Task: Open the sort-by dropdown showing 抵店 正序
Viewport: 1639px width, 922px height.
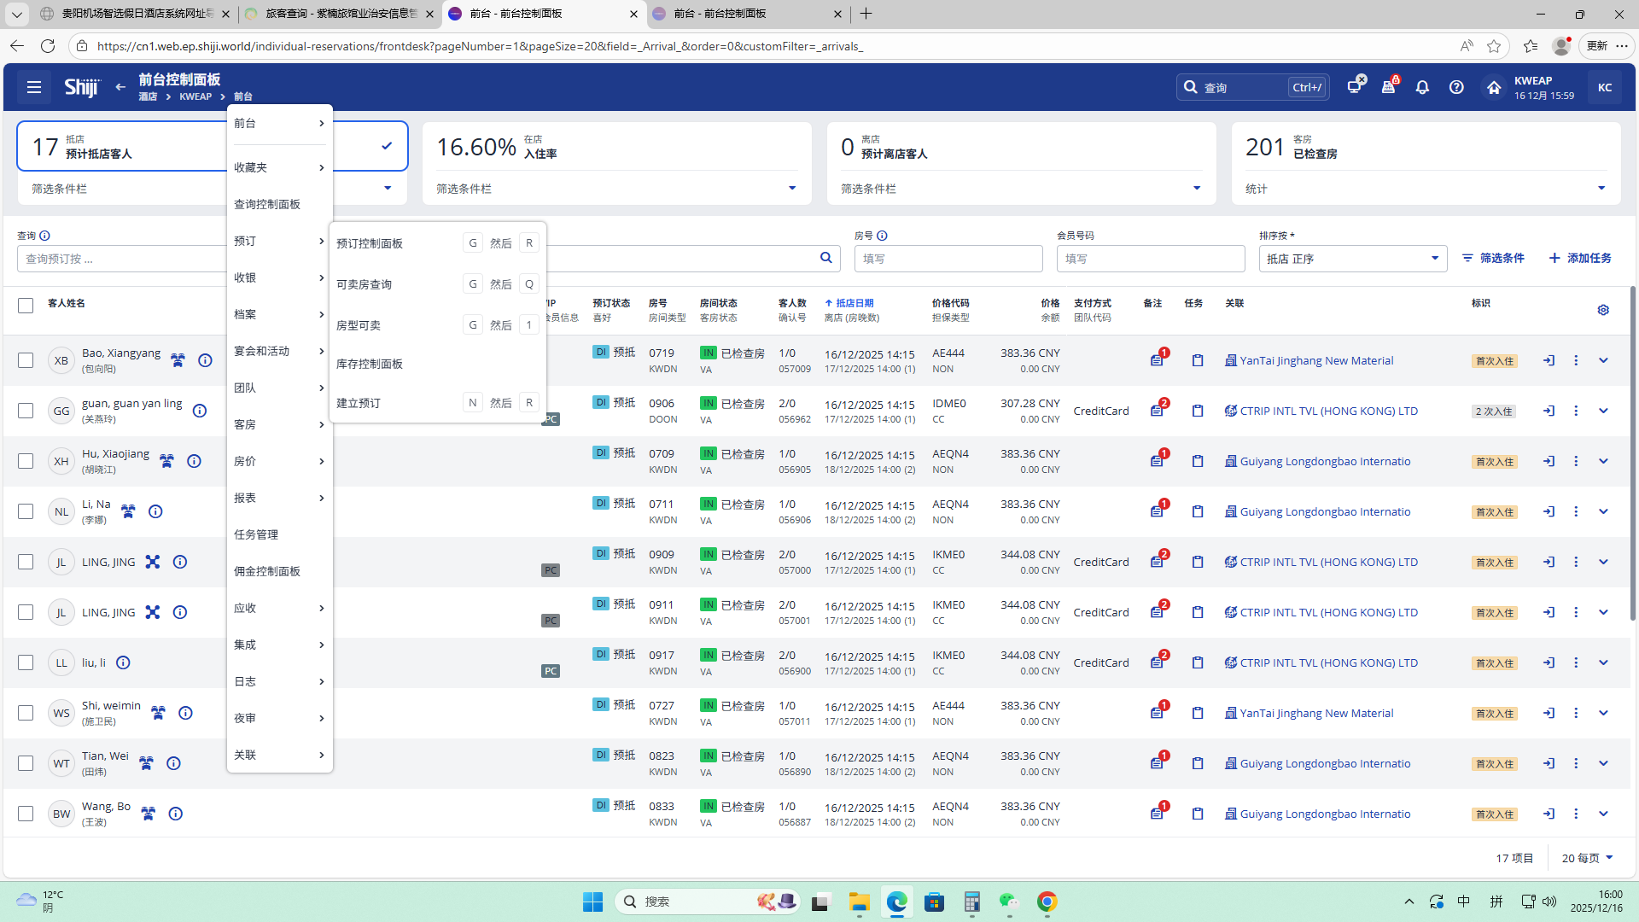Action: coord(1352,259)
